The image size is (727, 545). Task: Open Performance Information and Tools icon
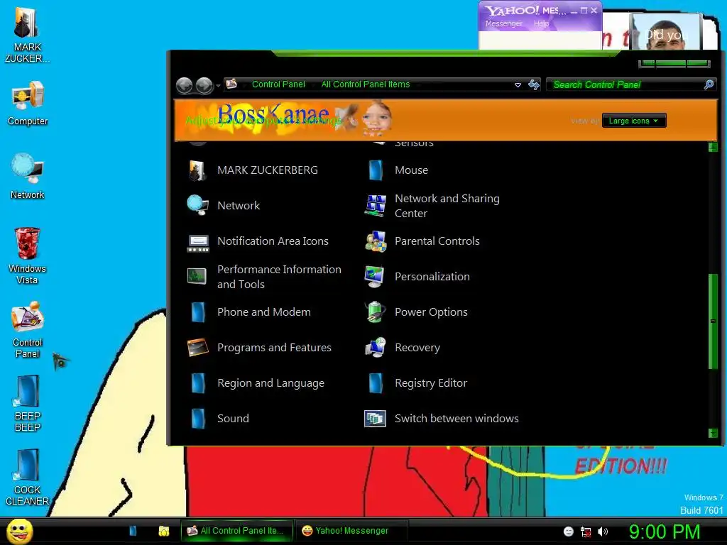click(197, 277)
